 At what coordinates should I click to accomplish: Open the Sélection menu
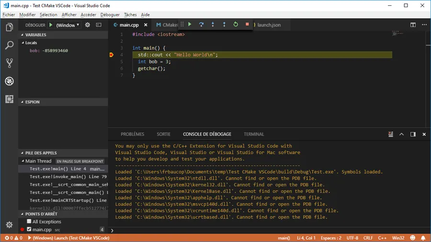(x=48, y=14)
